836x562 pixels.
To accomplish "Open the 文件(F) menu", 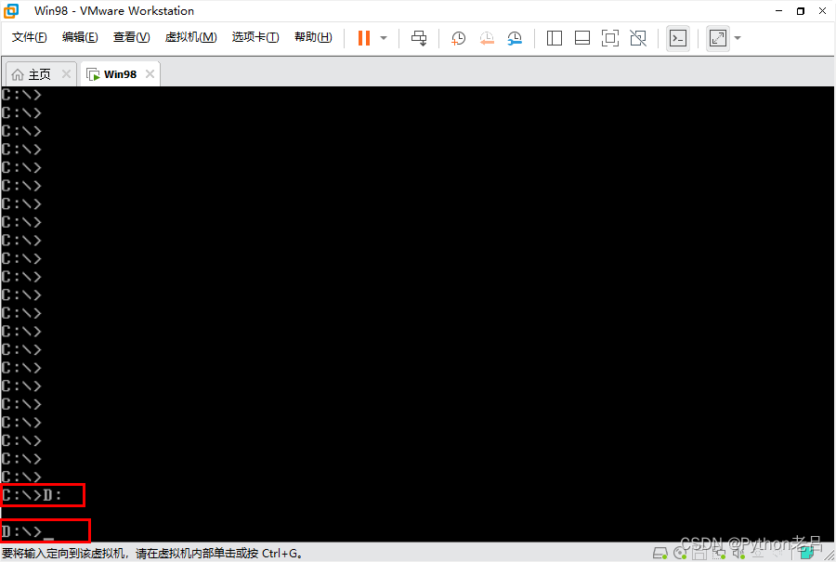I will pyautogui.click(x=30, y=37).
